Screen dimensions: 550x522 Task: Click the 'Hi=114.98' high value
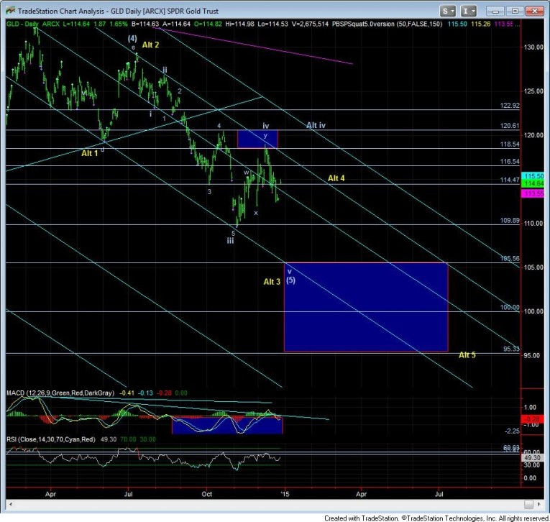pos(239,24)
